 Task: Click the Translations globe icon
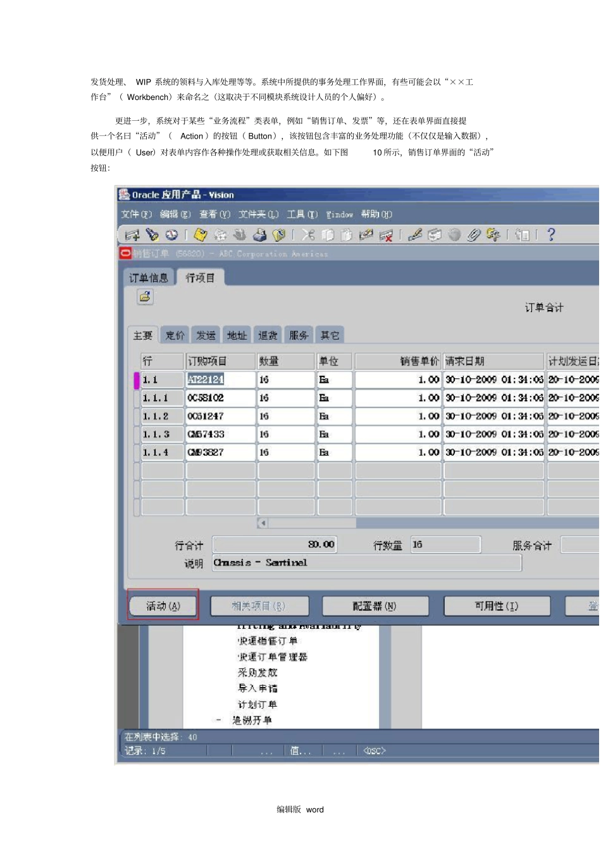(454, 235)
